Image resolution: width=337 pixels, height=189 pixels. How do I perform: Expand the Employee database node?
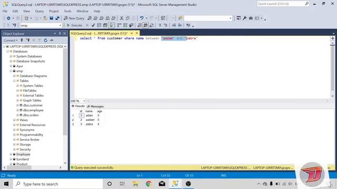(11, 154)
